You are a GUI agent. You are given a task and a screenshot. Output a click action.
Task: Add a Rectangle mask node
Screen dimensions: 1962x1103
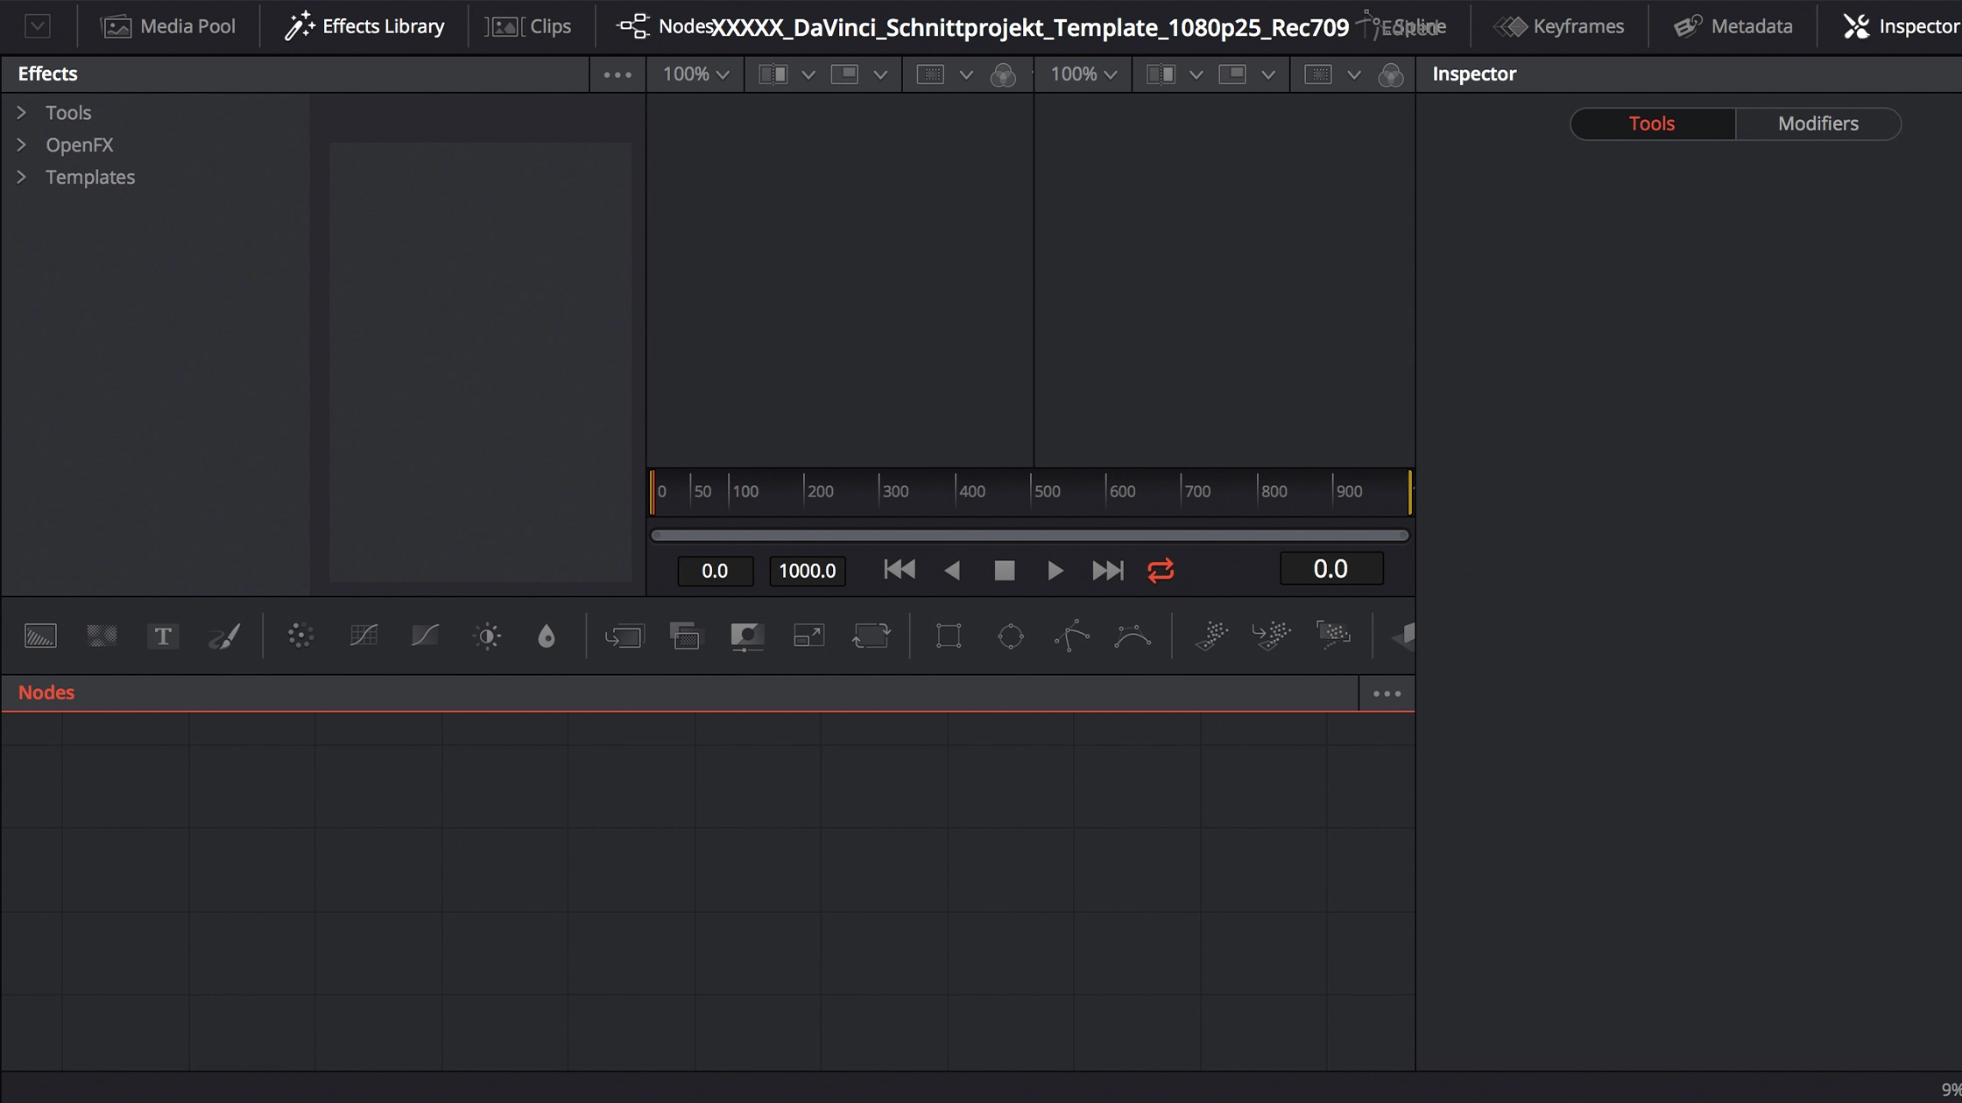pos(949,636)
